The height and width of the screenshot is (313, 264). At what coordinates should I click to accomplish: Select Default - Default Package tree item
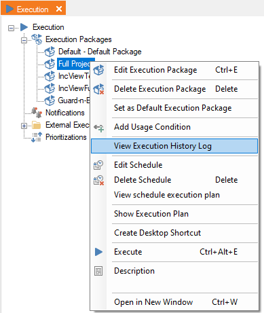tap(100, 52)
